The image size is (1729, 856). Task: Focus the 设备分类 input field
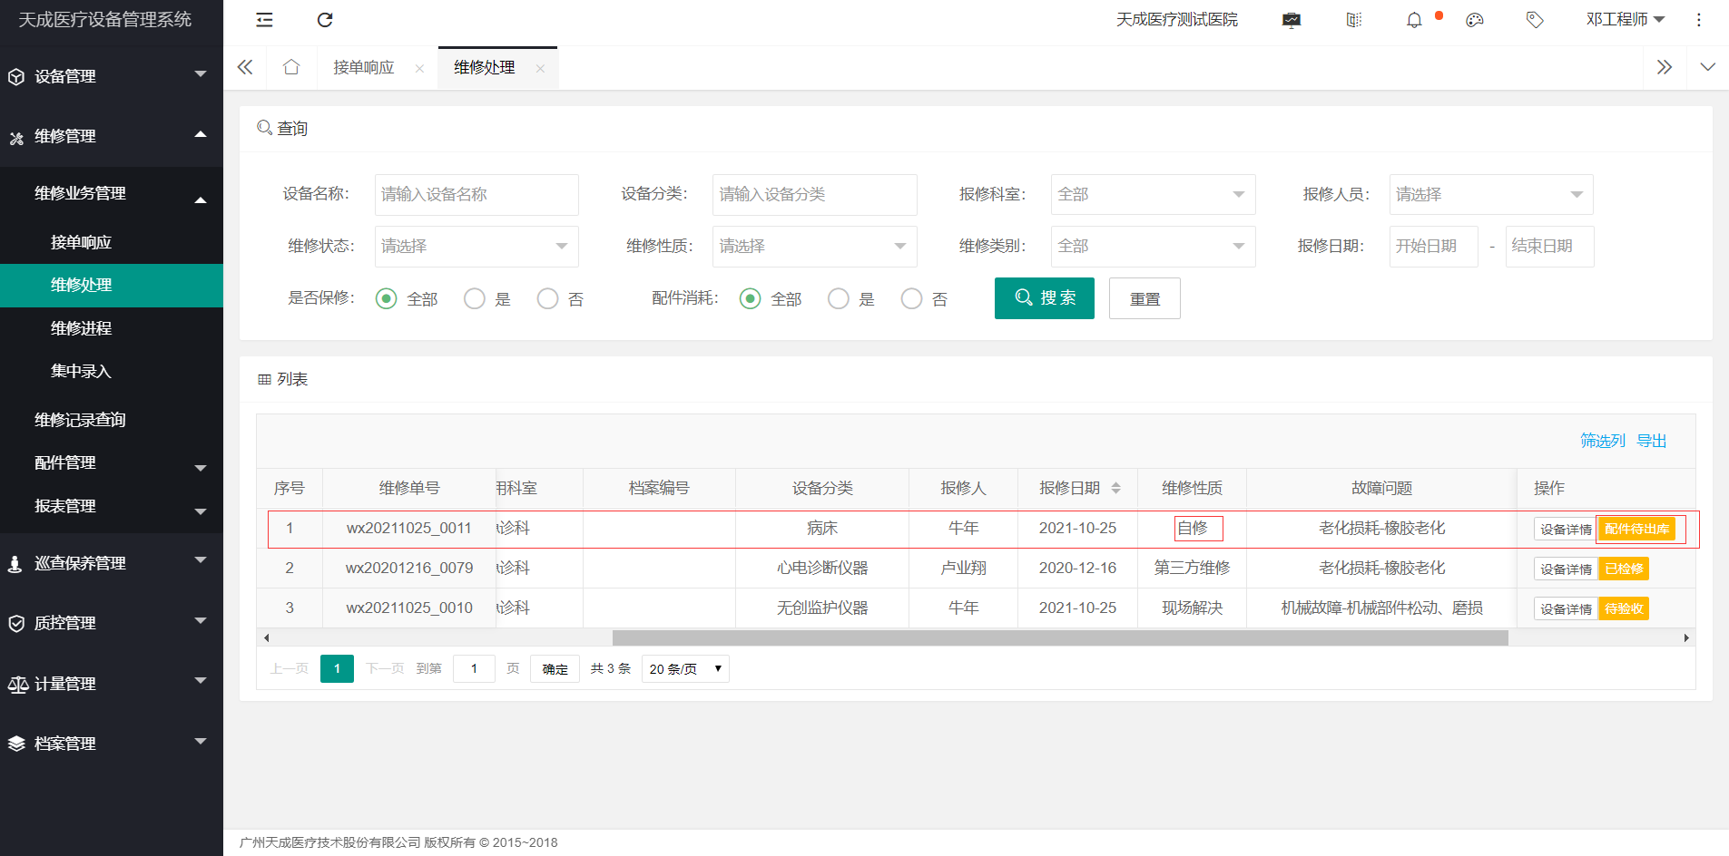(x=814, y=194)
